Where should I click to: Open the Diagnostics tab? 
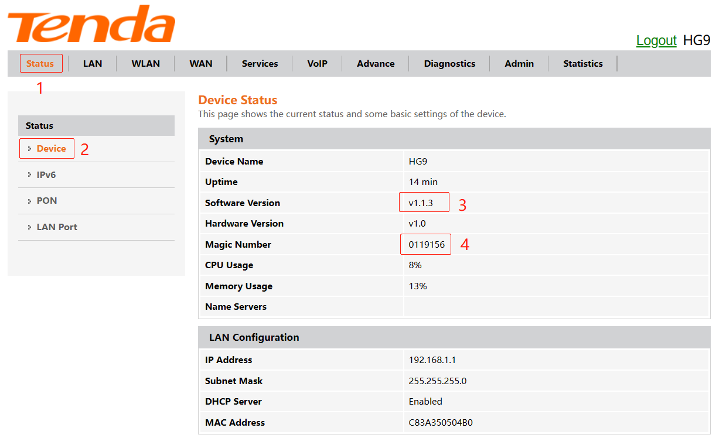point(449,63)
